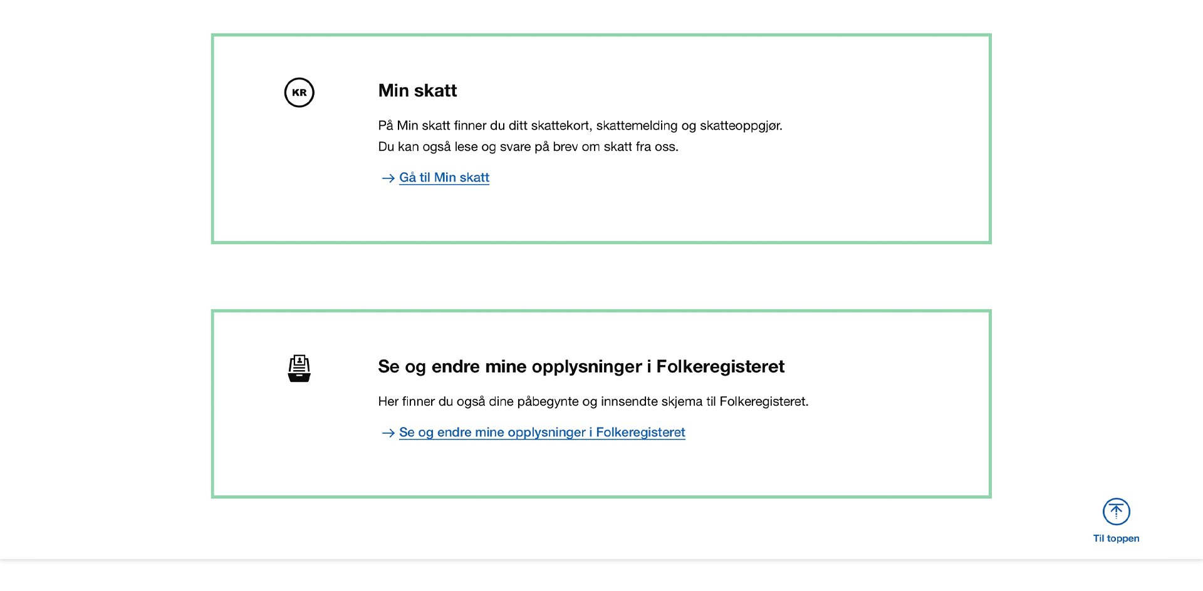This screenshot has width=1203, height=591.
Task: Click the sentence starting Du kan også lese
Action: click(x=528, y=147)
